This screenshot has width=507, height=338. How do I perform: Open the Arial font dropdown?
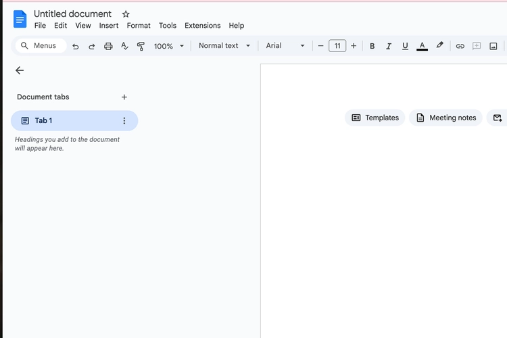pyautogui.click(x=285, y=46)
